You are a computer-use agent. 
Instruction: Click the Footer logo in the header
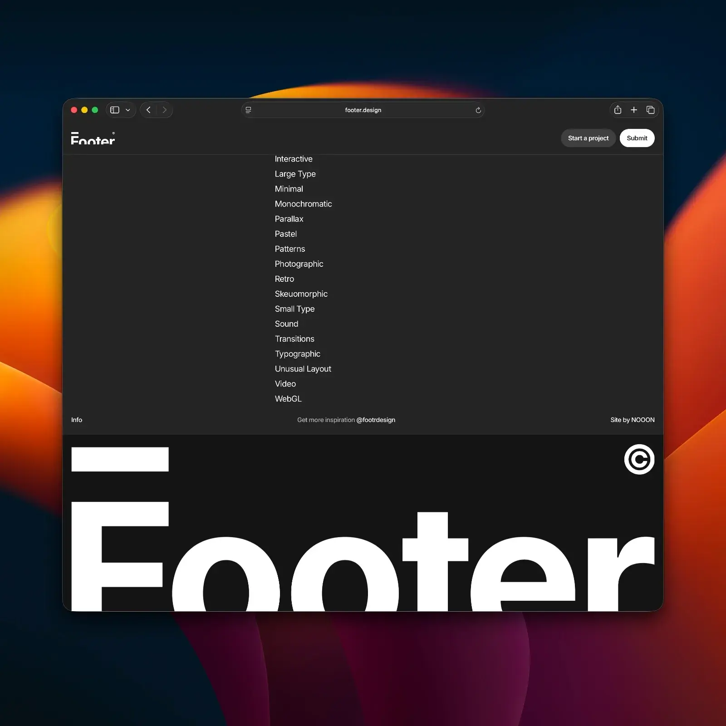93,138
